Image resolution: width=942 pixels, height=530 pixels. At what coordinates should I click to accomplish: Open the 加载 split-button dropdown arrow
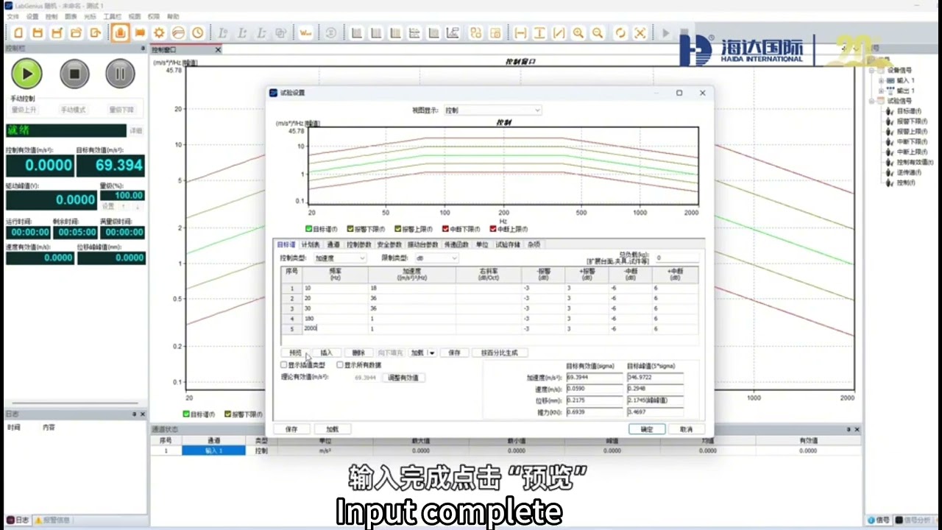[432, 353]
